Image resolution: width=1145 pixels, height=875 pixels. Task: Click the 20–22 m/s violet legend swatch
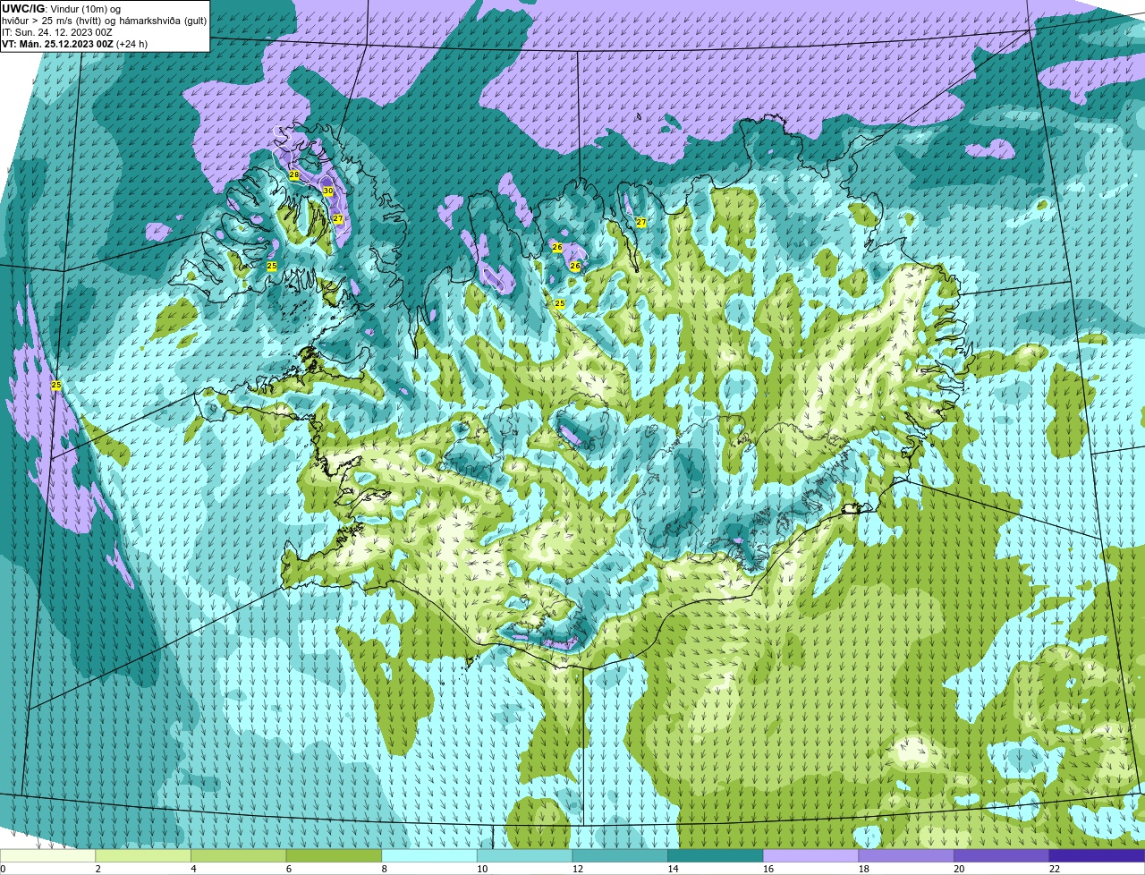(x=1002, y=855)
